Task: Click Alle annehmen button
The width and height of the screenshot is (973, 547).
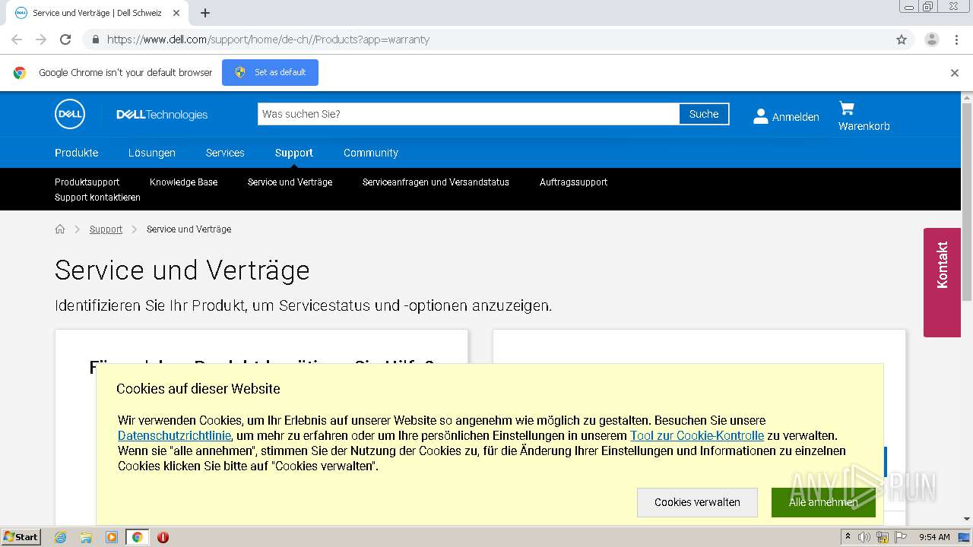Action: pos(823,502)
